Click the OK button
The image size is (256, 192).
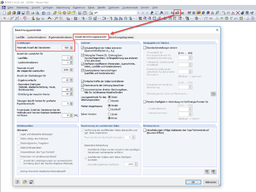pos(193,182)
